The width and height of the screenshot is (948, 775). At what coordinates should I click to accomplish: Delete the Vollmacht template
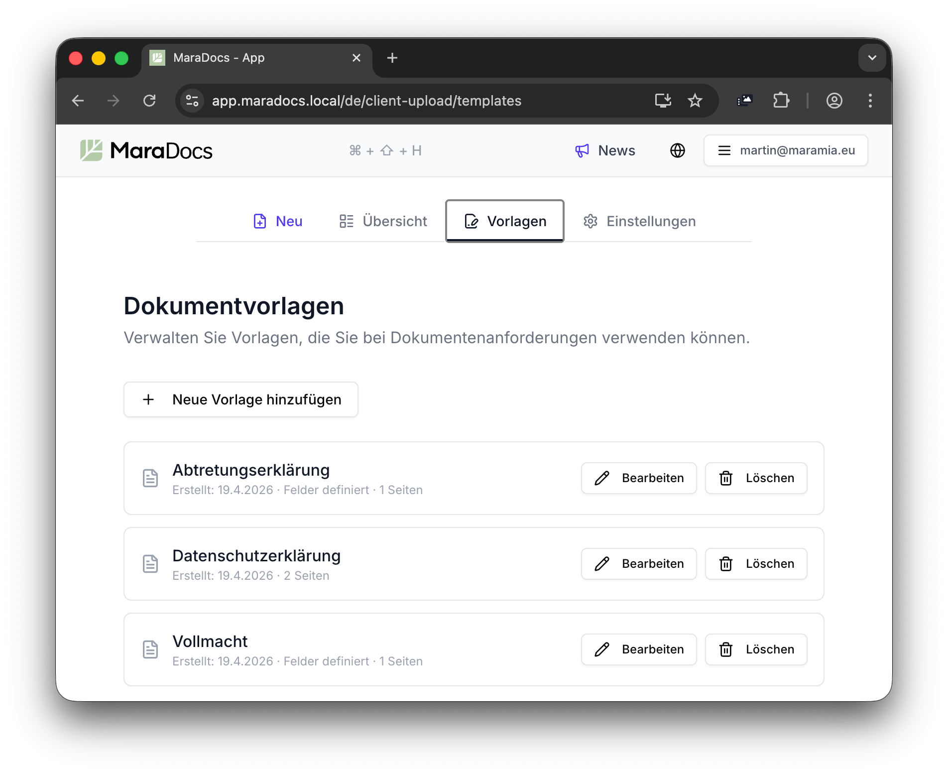coord(756,649)
